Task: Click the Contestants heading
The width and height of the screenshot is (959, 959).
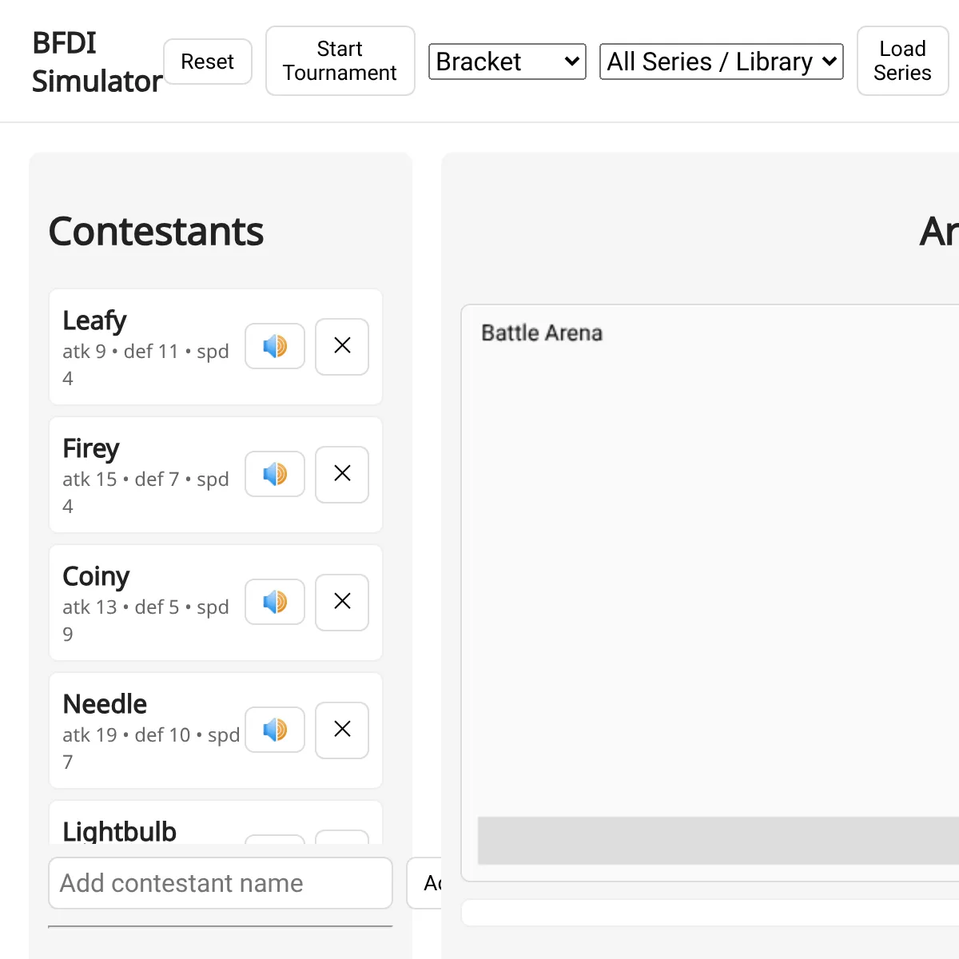Action: tap(156, 232)
